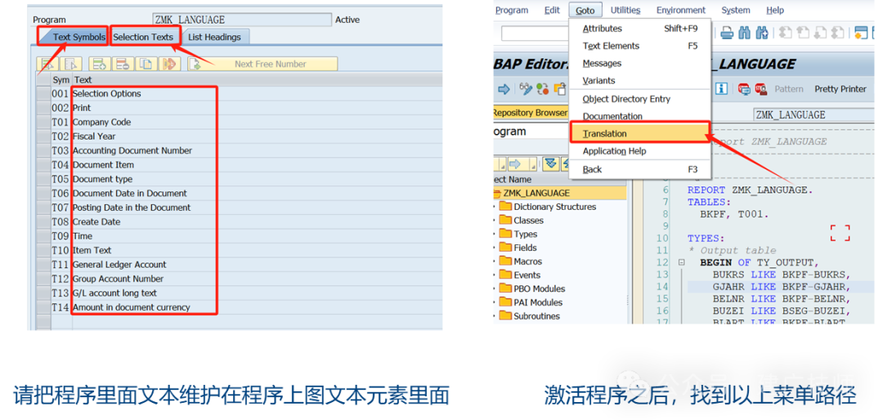The height and width of the screenshot is (420, 883).
Task: Choose Text Elements in Goto menu
Action: pos(639,46)
